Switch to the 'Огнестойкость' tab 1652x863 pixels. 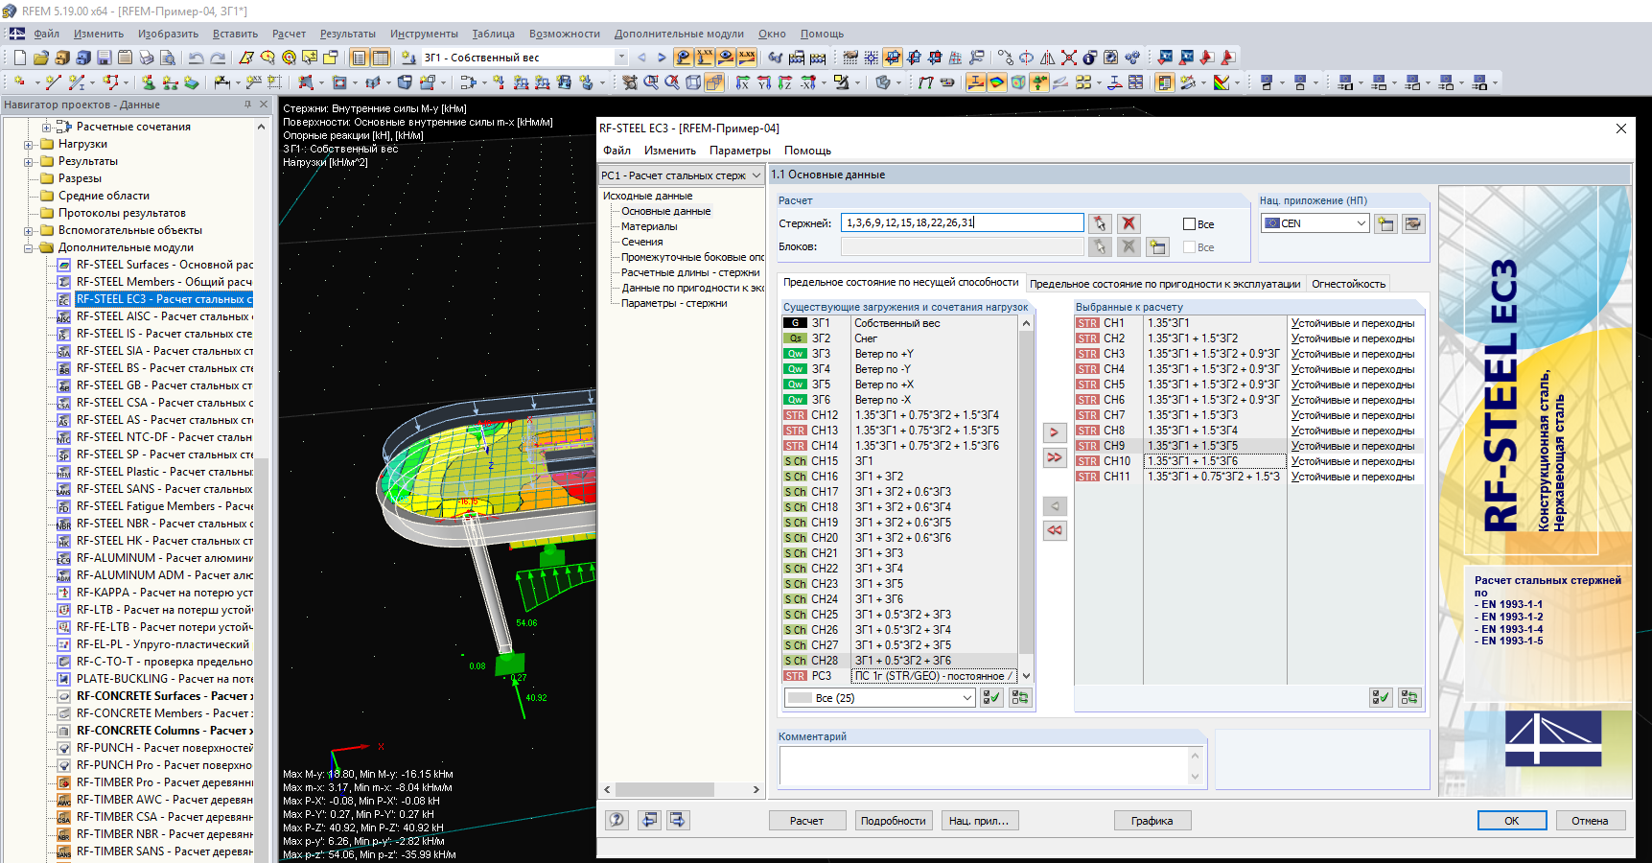1348,284
